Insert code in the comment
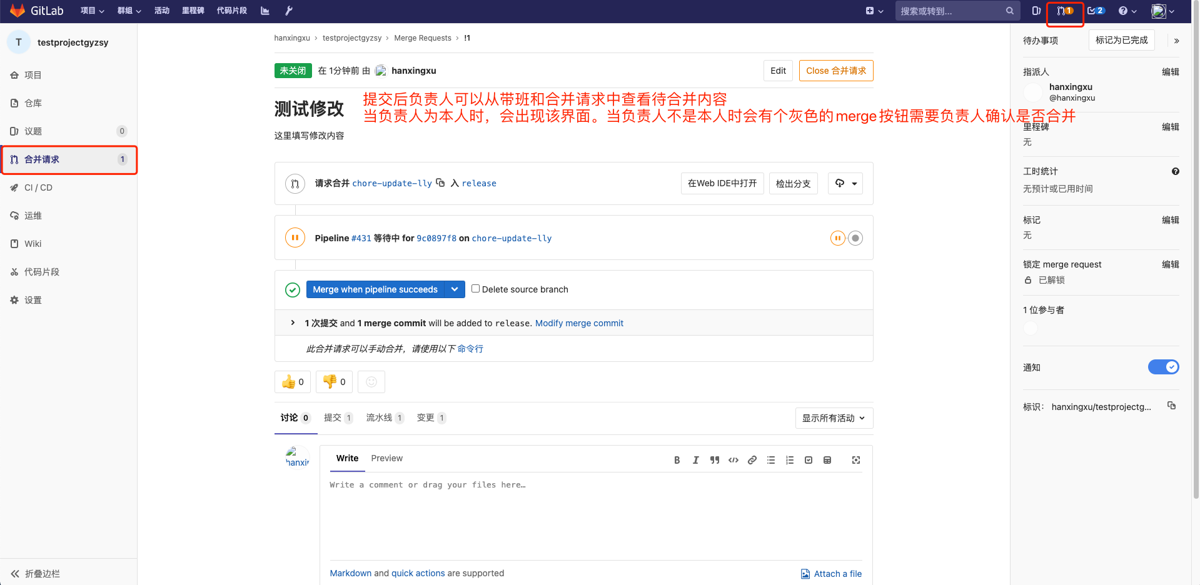Screen dimensions: 1200x585 point(734,460)
